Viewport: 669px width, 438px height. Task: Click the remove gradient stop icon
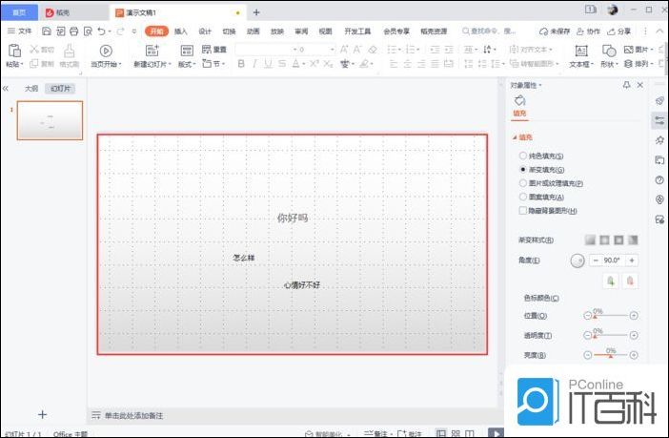(x=629, y=281)
